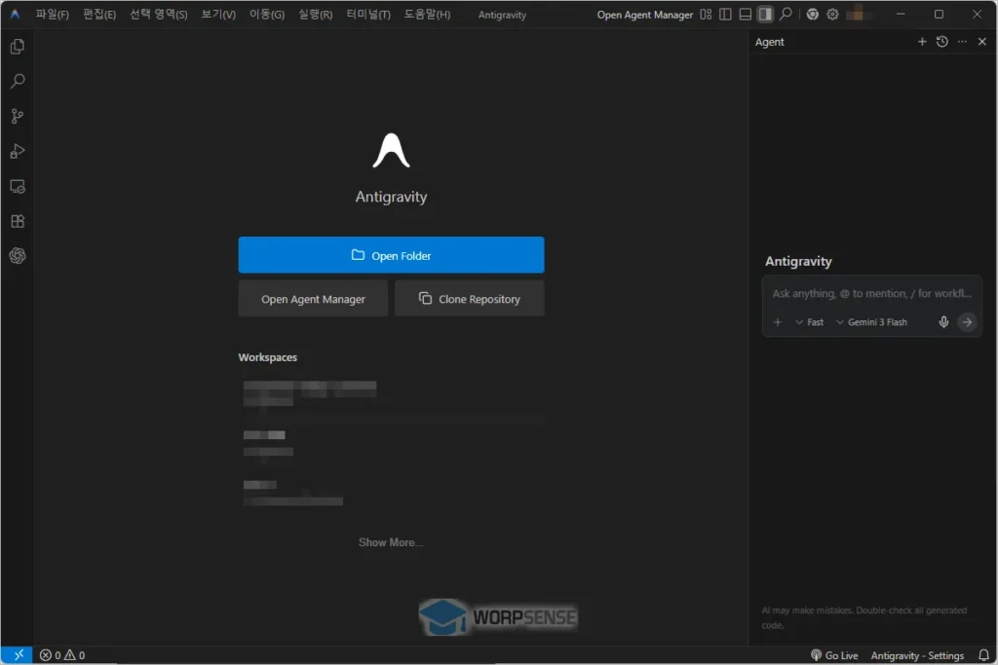This screenshot has height=665, width=998.
Task: Open the Remote Explorer view
Action: click(x=18, y=186)
